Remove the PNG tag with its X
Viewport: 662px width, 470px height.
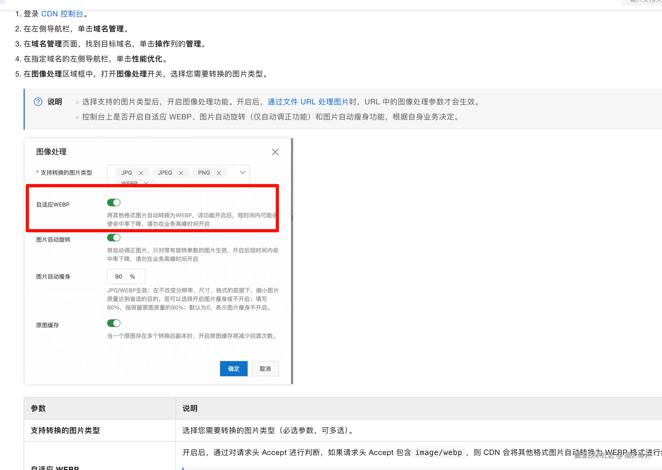pos(219,173)
